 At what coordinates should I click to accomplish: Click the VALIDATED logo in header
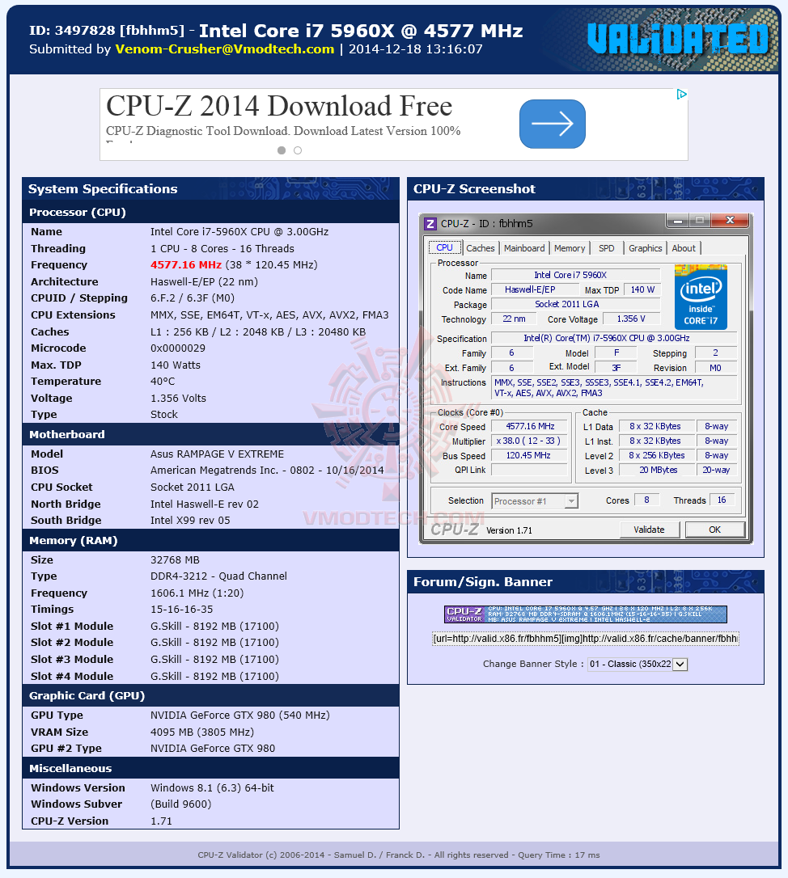coord(678,39)
